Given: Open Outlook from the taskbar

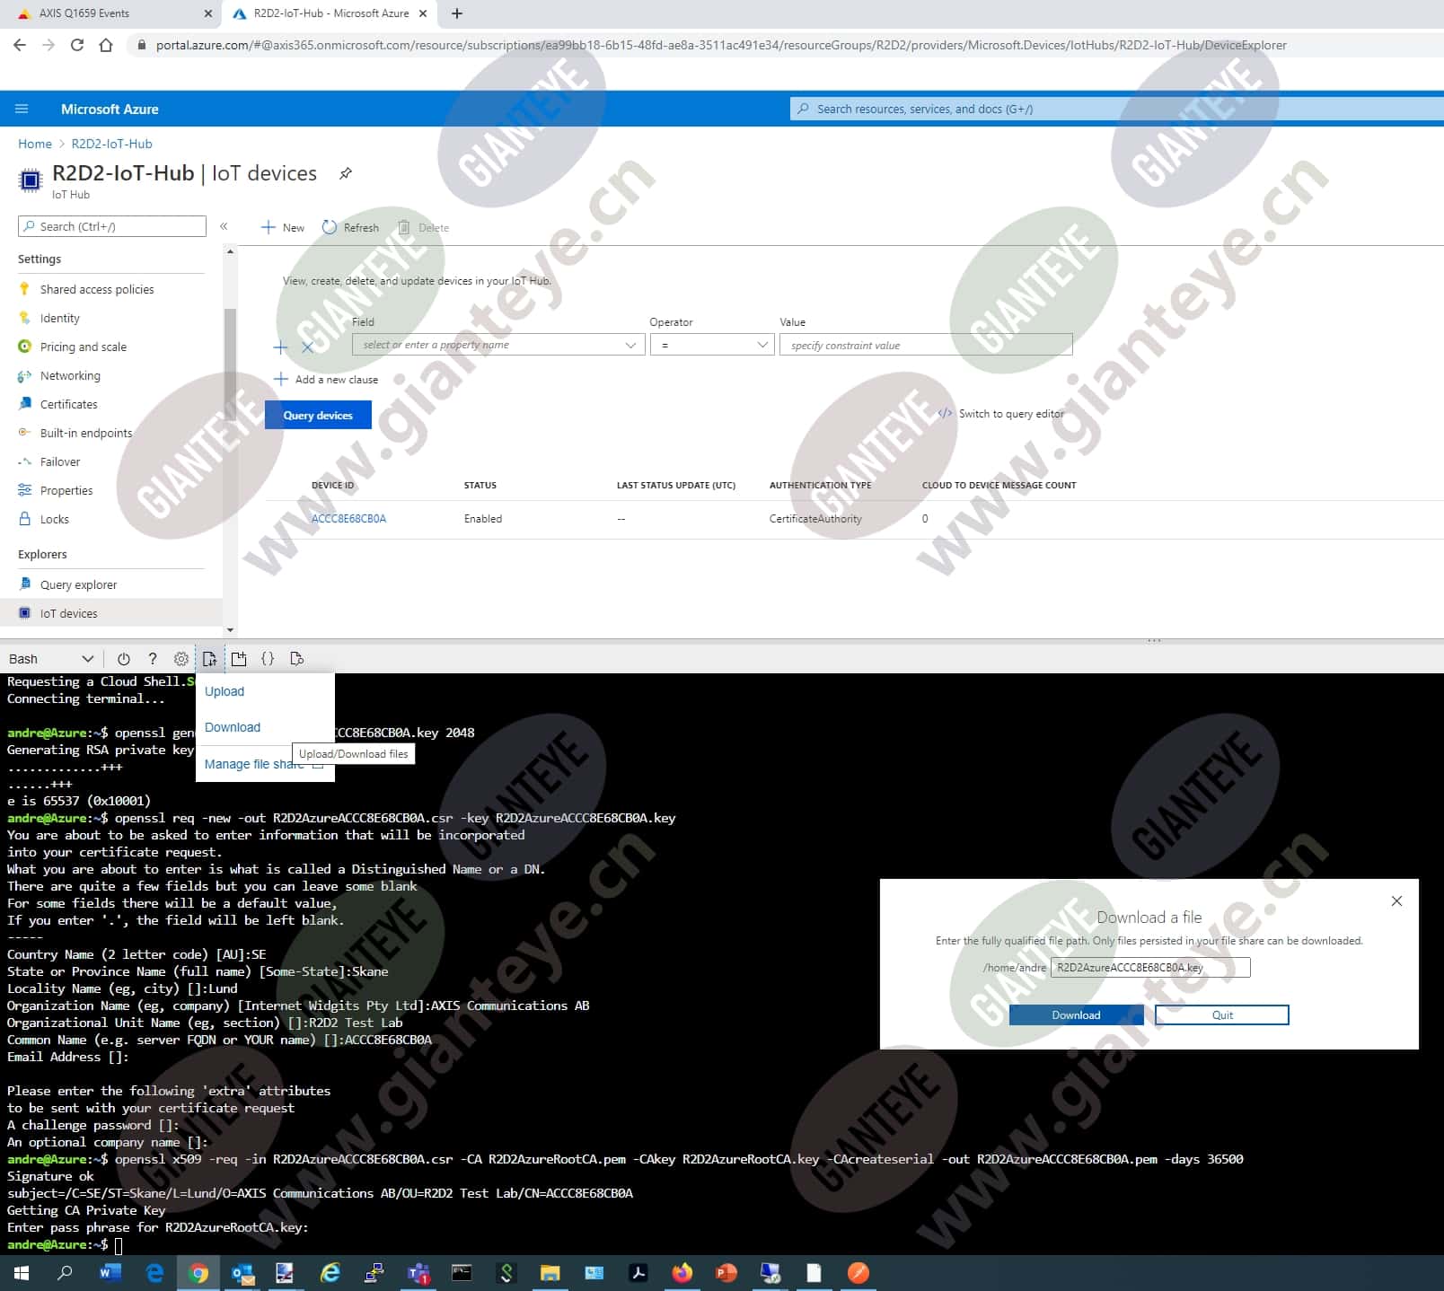Looking at the screenshot, I should pos(242,1272).
